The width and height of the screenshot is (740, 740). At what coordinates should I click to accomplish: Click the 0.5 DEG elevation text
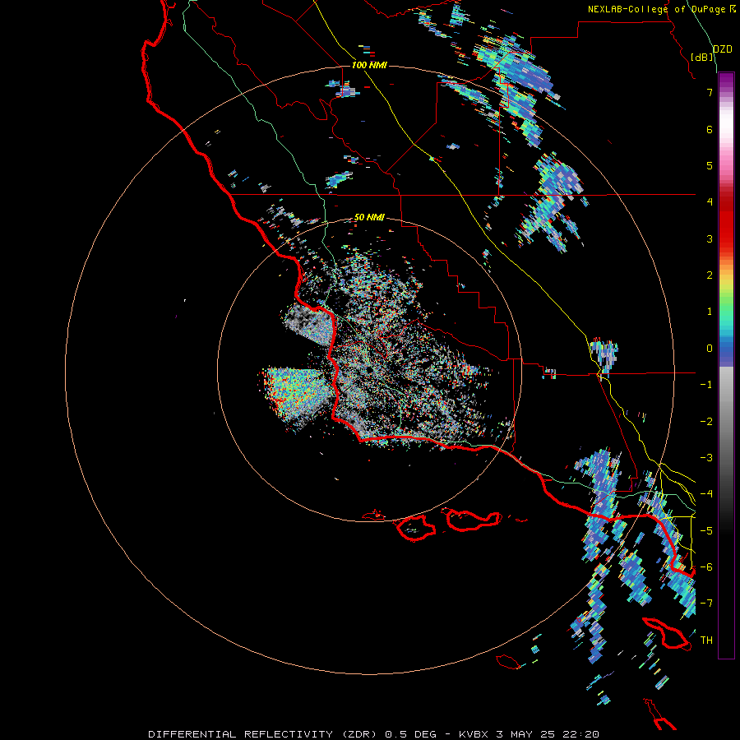[410, 734]
